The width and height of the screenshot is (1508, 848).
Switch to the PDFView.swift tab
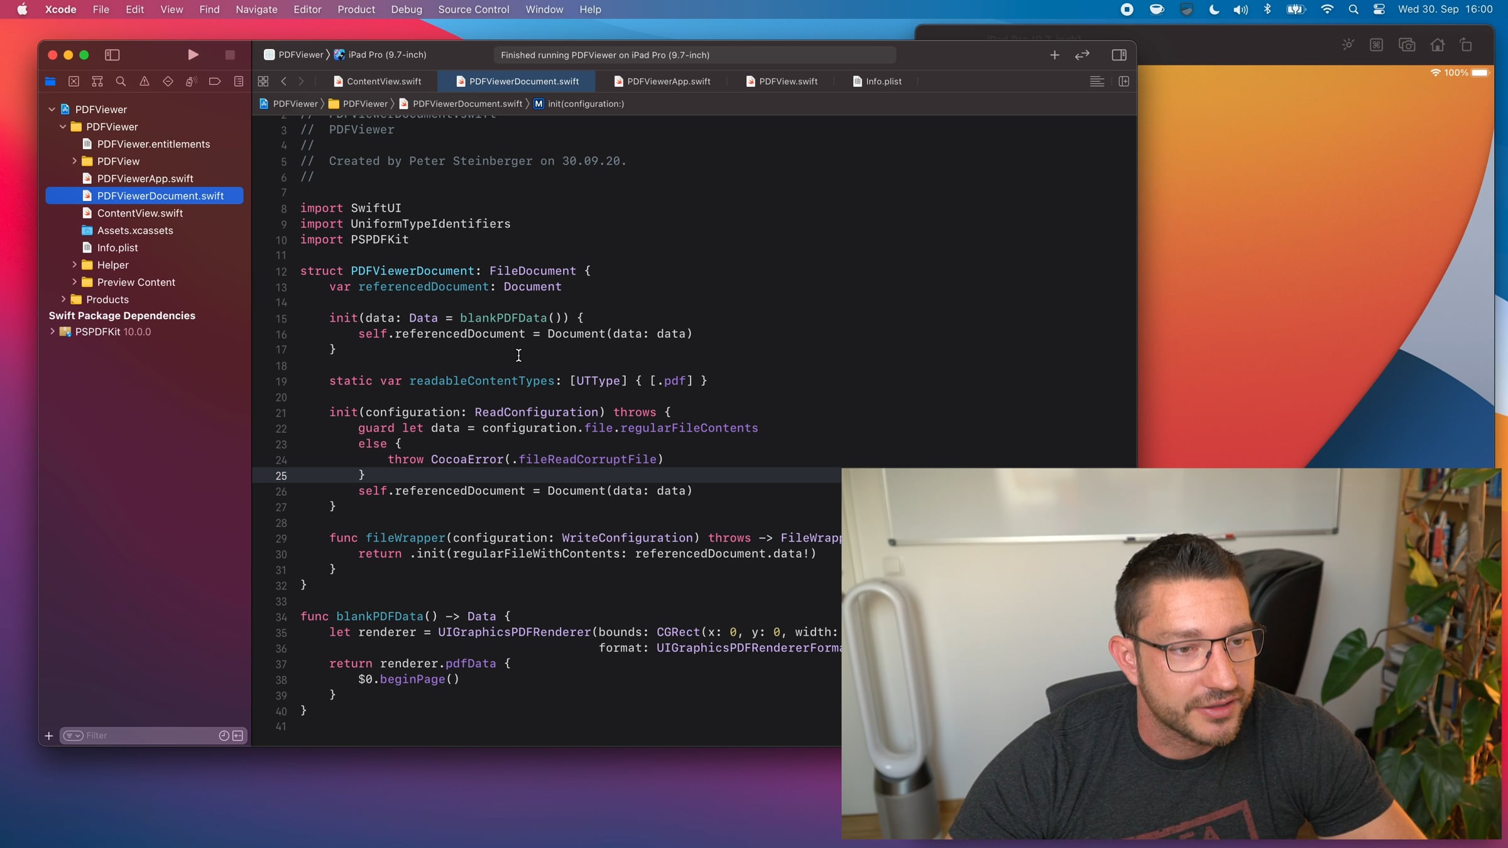coord(782,81)
